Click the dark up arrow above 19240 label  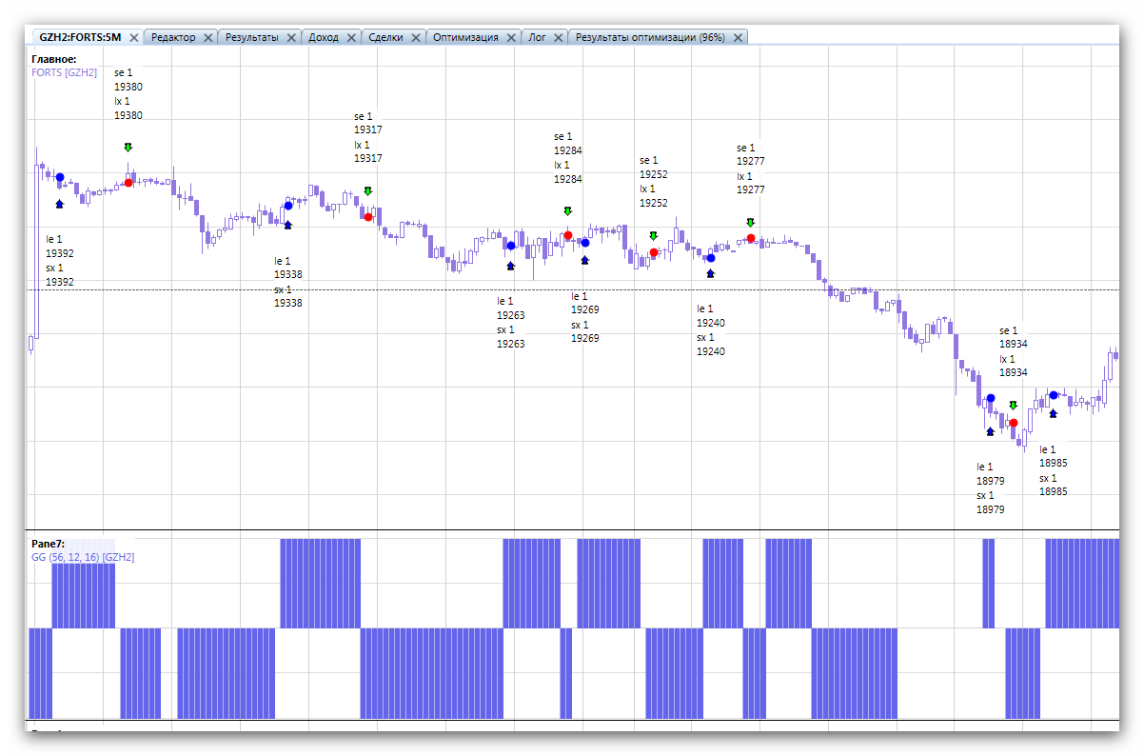(710, 273)
